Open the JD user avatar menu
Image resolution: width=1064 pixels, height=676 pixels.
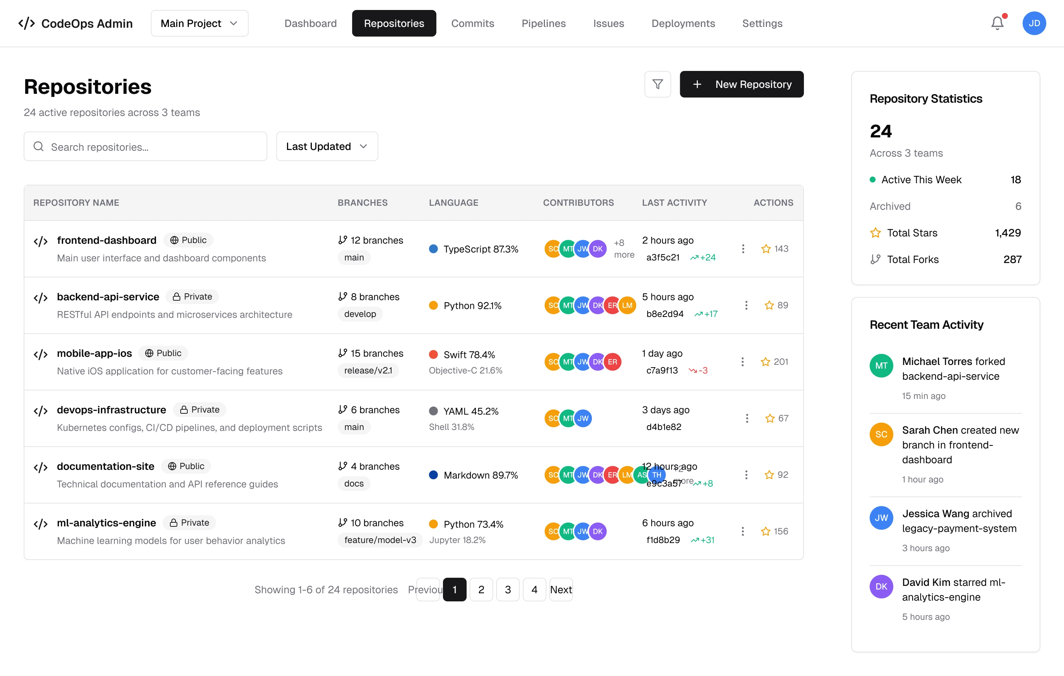(x=1034, y=23)
